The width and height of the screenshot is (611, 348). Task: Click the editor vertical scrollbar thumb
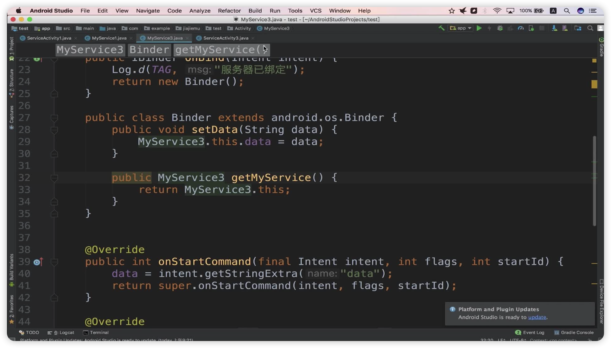click(x=594, y=181)
